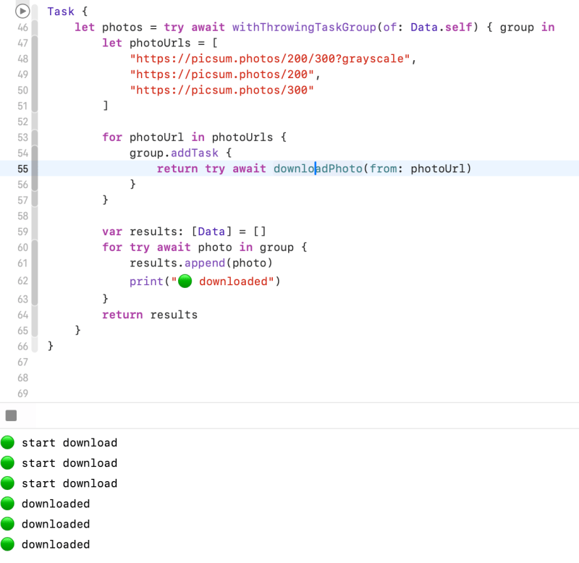Viewport: 579px width, 563px height.
Task: Select line number 55 in the gutter
Action: point(21,169)
